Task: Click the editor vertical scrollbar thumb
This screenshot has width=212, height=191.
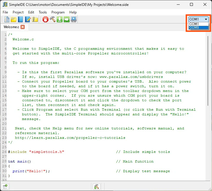Action: (x=208, y=71)
